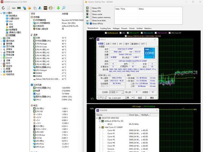The height and width of the screenshot is (152, 203).
Task: Click the magnifier search icon in toolbar
Action: [64, 8]
